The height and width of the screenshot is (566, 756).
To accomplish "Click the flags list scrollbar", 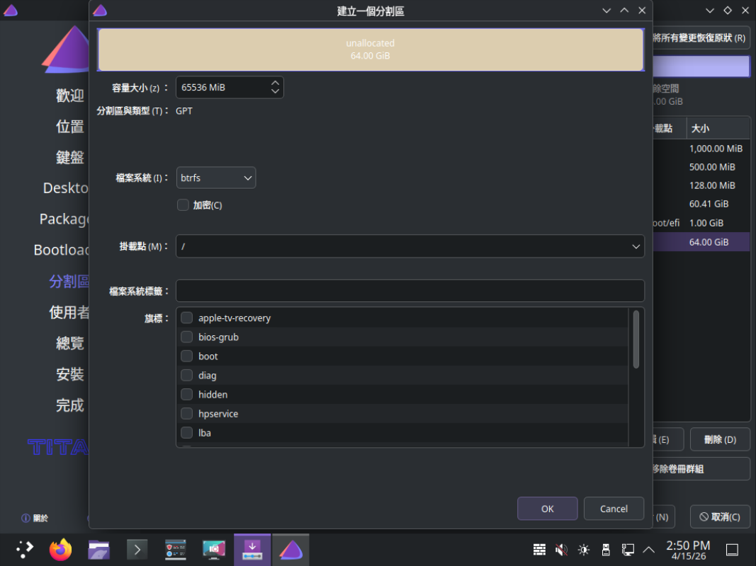I will (x=636, y=340).
